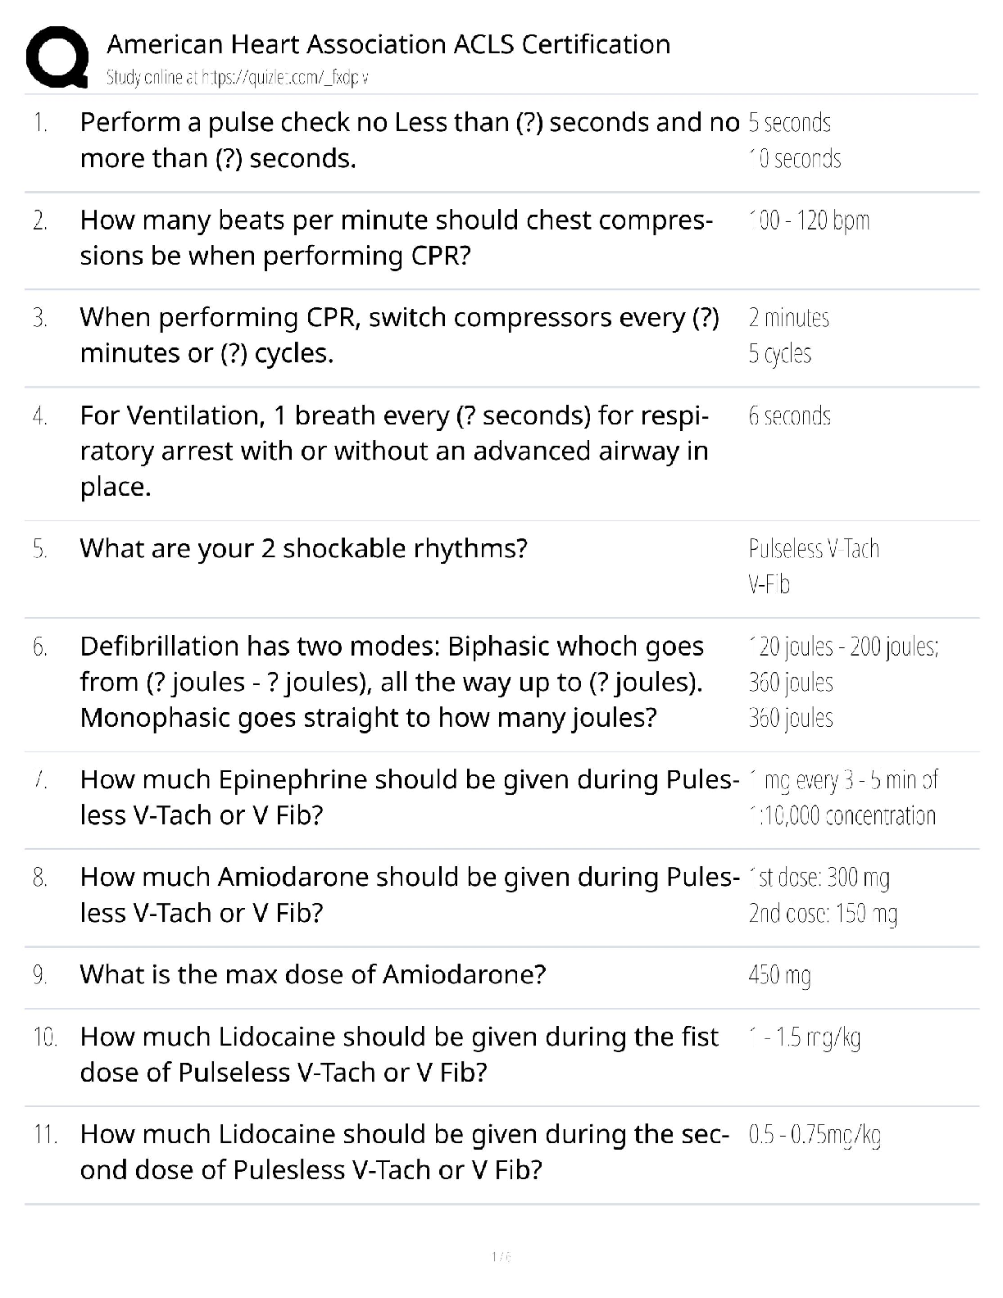
Task: Open the quizlet.com study link
Action: [x=238, y=78]
